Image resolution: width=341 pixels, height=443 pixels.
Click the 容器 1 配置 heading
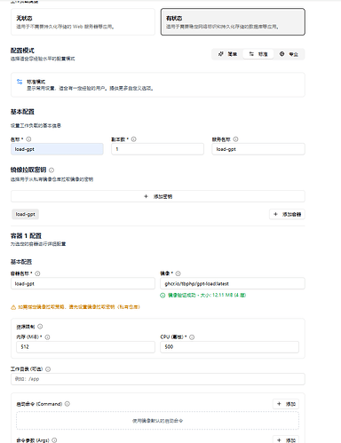click(26, 236)
